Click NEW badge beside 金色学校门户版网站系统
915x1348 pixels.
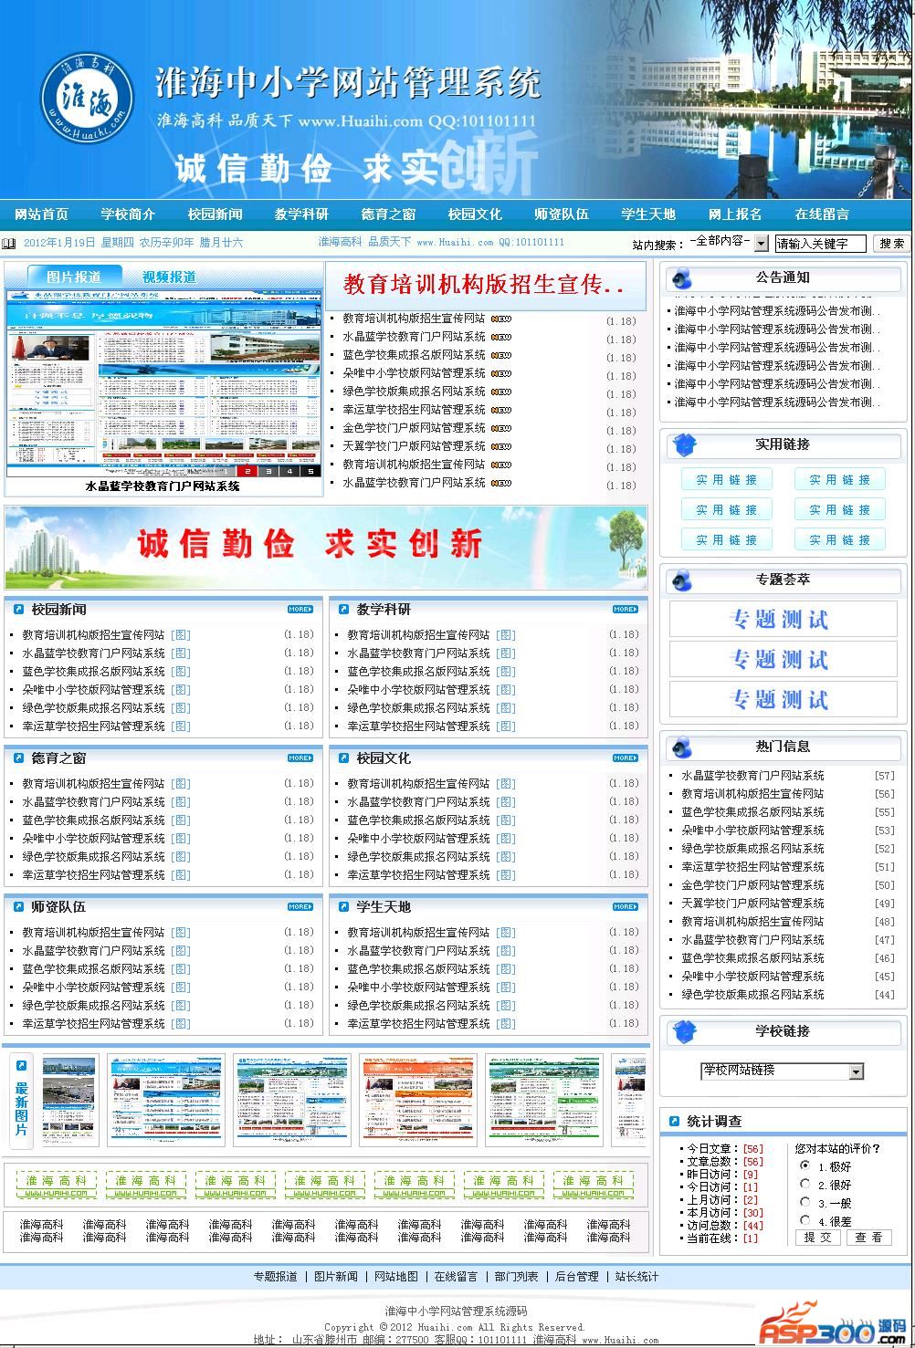(x=501, y=428)
